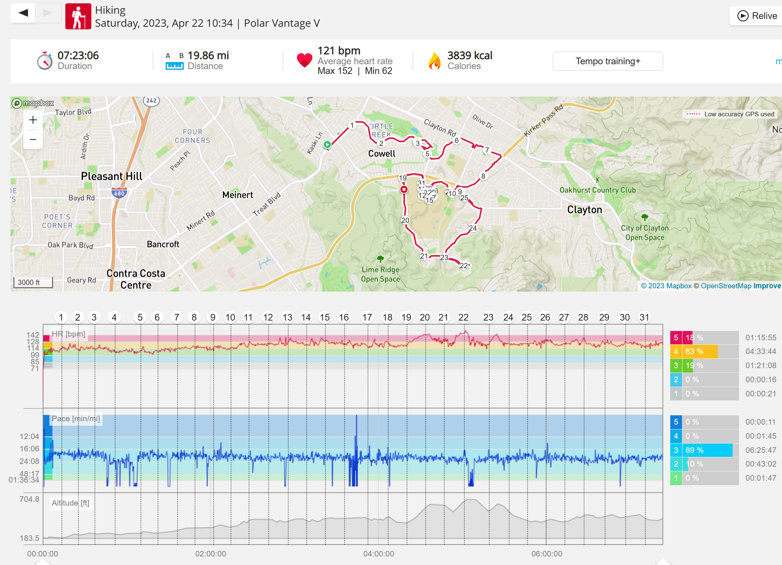Click the Altitude [ft] graph label
Viewport: 782px width, 565px height.
click(71, 503)
